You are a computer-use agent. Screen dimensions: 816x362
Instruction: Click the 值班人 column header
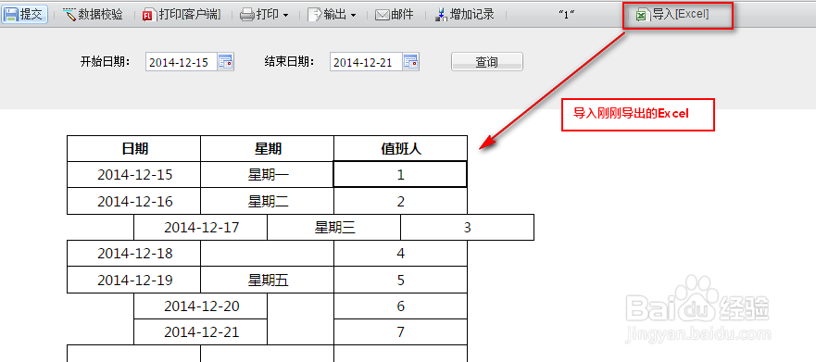400,149
